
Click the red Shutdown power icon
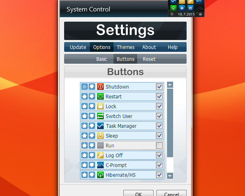[100, 87]
